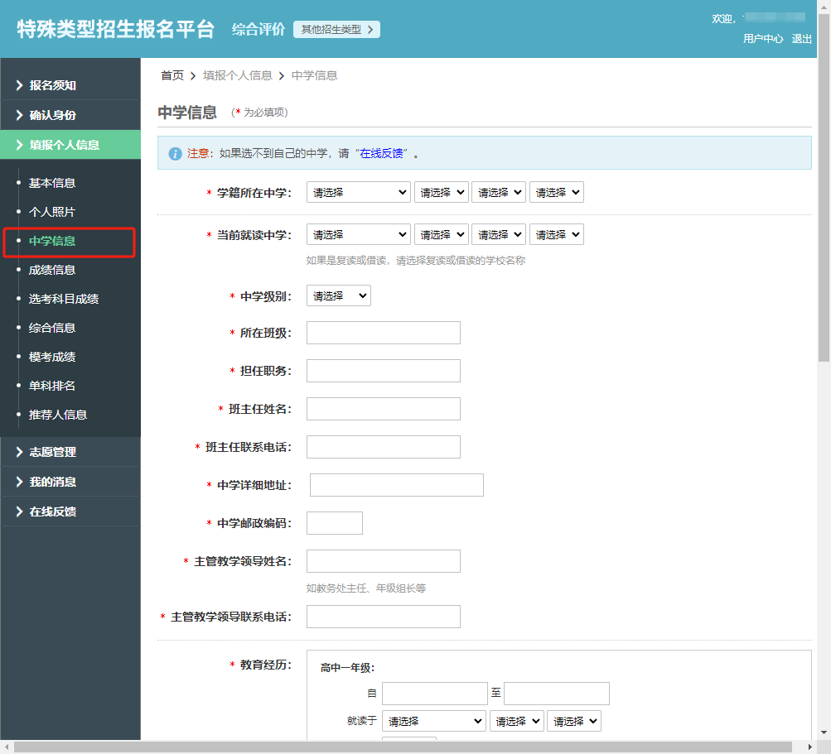Click 填报个人信息 breadcrumb link
The width and height of the screenshot is (831, 754).
point(238,75)
